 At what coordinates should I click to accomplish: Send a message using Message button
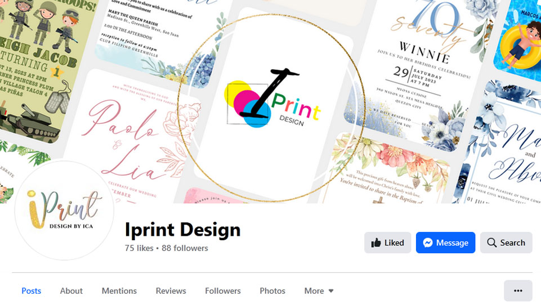click(445, 243)
